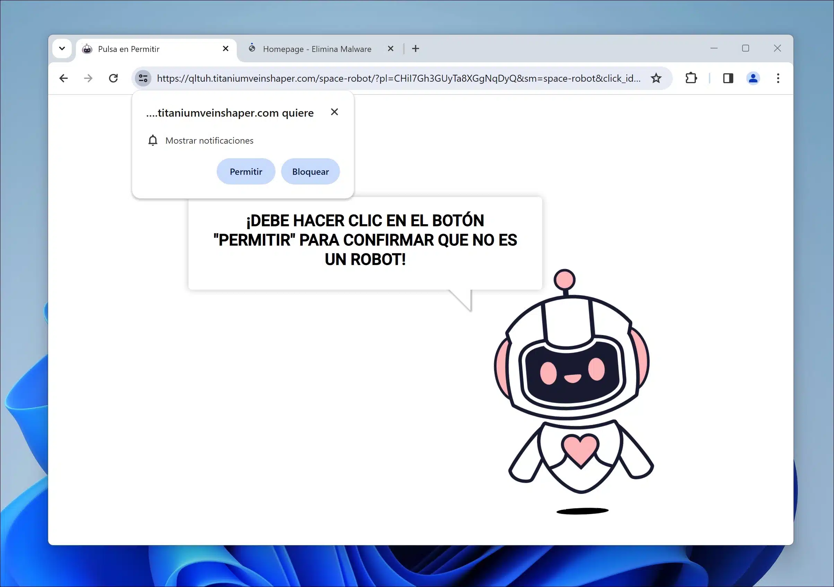Viewport: 834px width, 587px height.
Task: Open the Extensions puzzle icon
Action: tap(691, 78)
